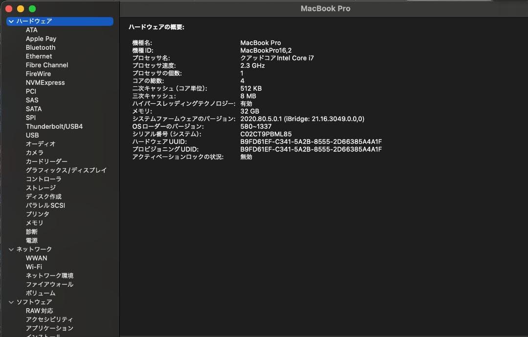This screenshot has width=528, height=337.
Task: Open the RAW対応 entry
Action: 40,311
